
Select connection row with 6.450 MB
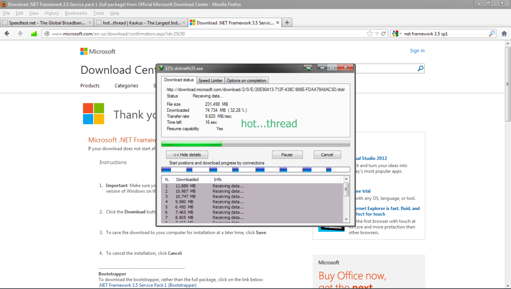point(252,207)
